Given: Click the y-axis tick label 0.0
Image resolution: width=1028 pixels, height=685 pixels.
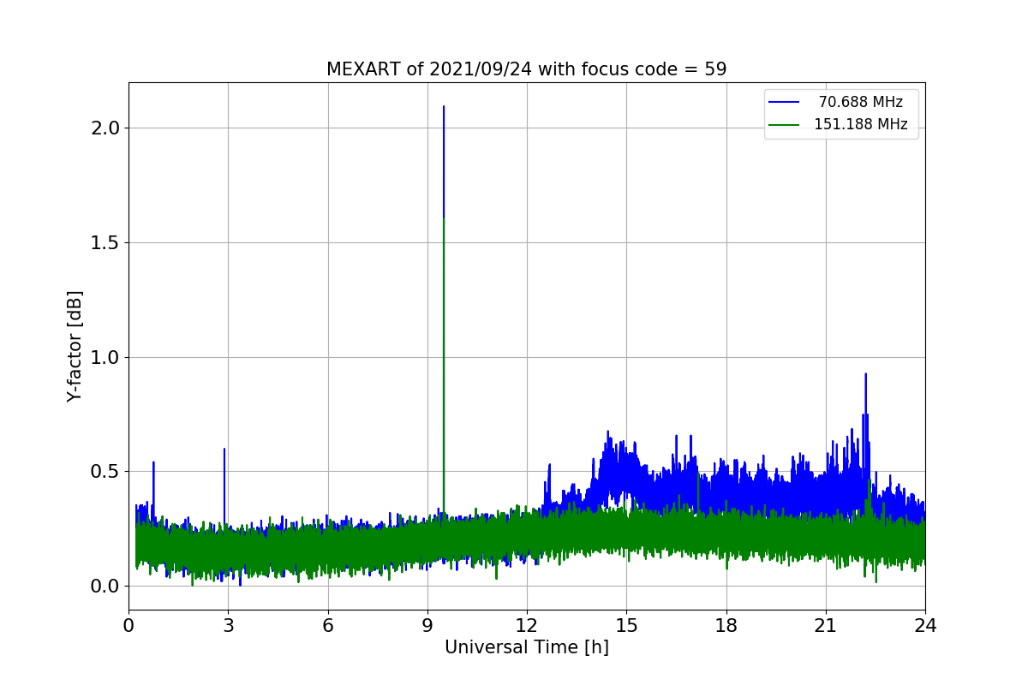Looking at the screenshot, I should coord(105,587).
